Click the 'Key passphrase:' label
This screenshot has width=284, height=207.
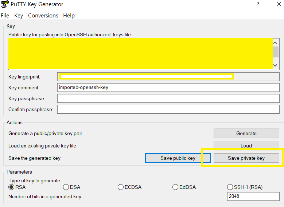[27, 98]
